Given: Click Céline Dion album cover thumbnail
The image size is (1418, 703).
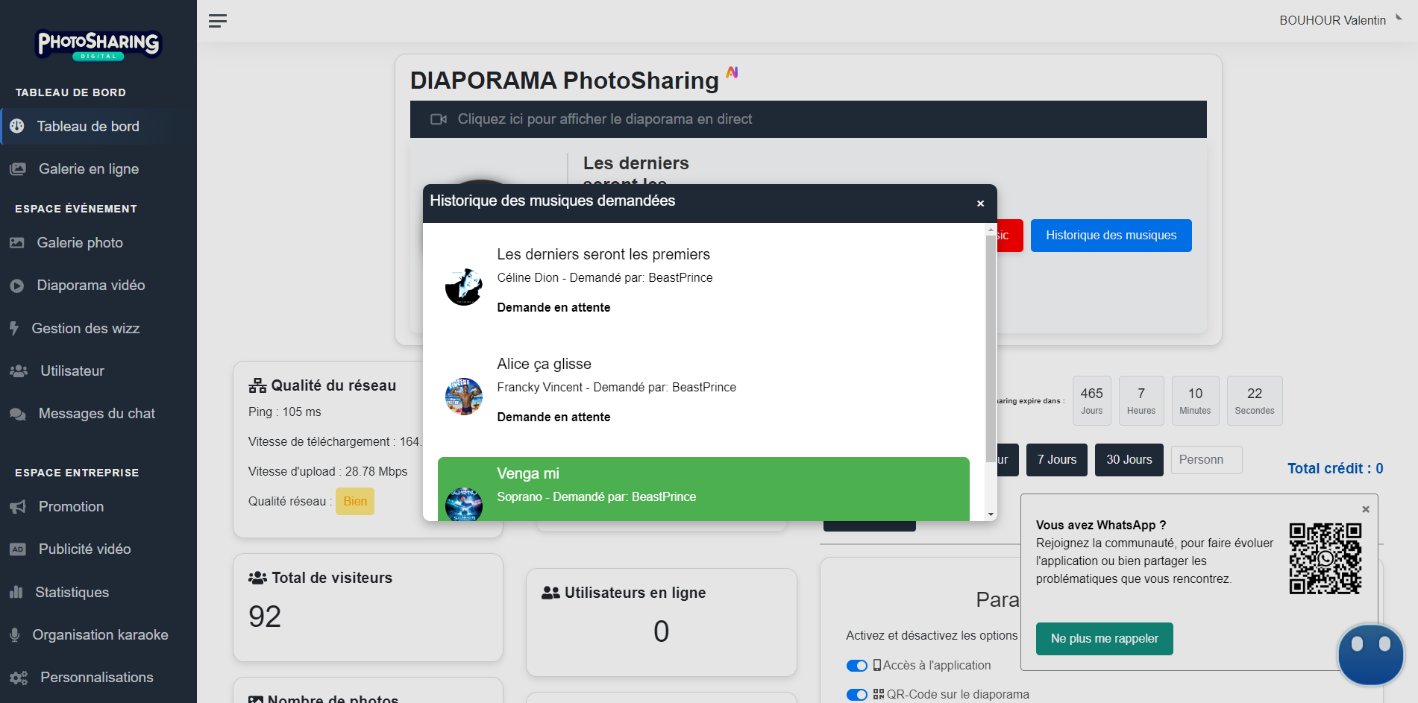Looking at the screenshot, I should [x=464, y=287].
